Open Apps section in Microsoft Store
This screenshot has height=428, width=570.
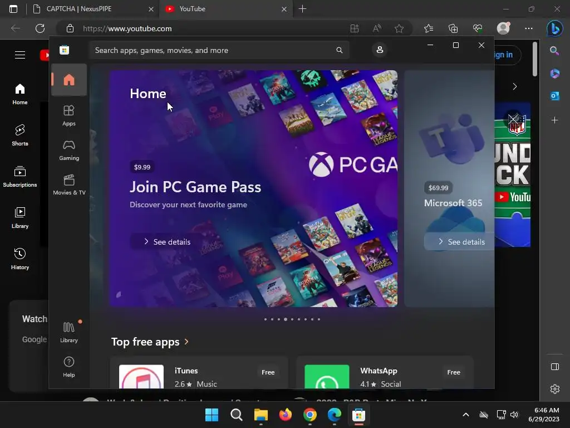(x=69, y=115)
